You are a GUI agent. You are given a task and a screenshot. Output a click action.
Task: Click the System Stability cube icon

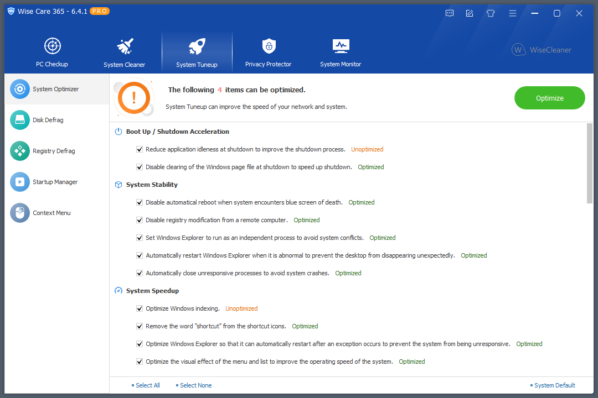pyautogui.click(x=118, y=185)
